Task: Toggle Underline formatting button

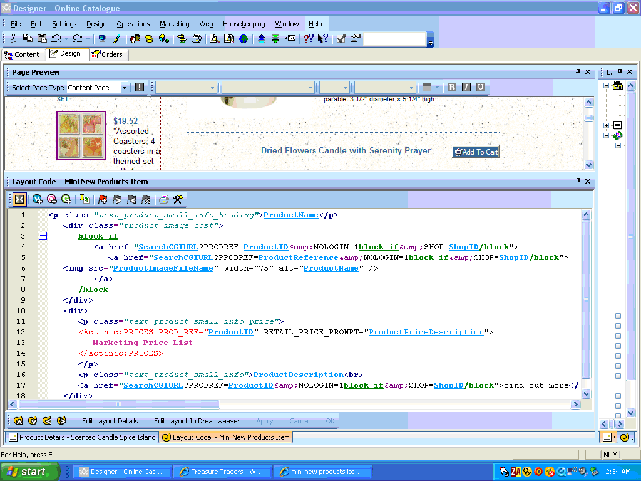Action: [480, 88]
